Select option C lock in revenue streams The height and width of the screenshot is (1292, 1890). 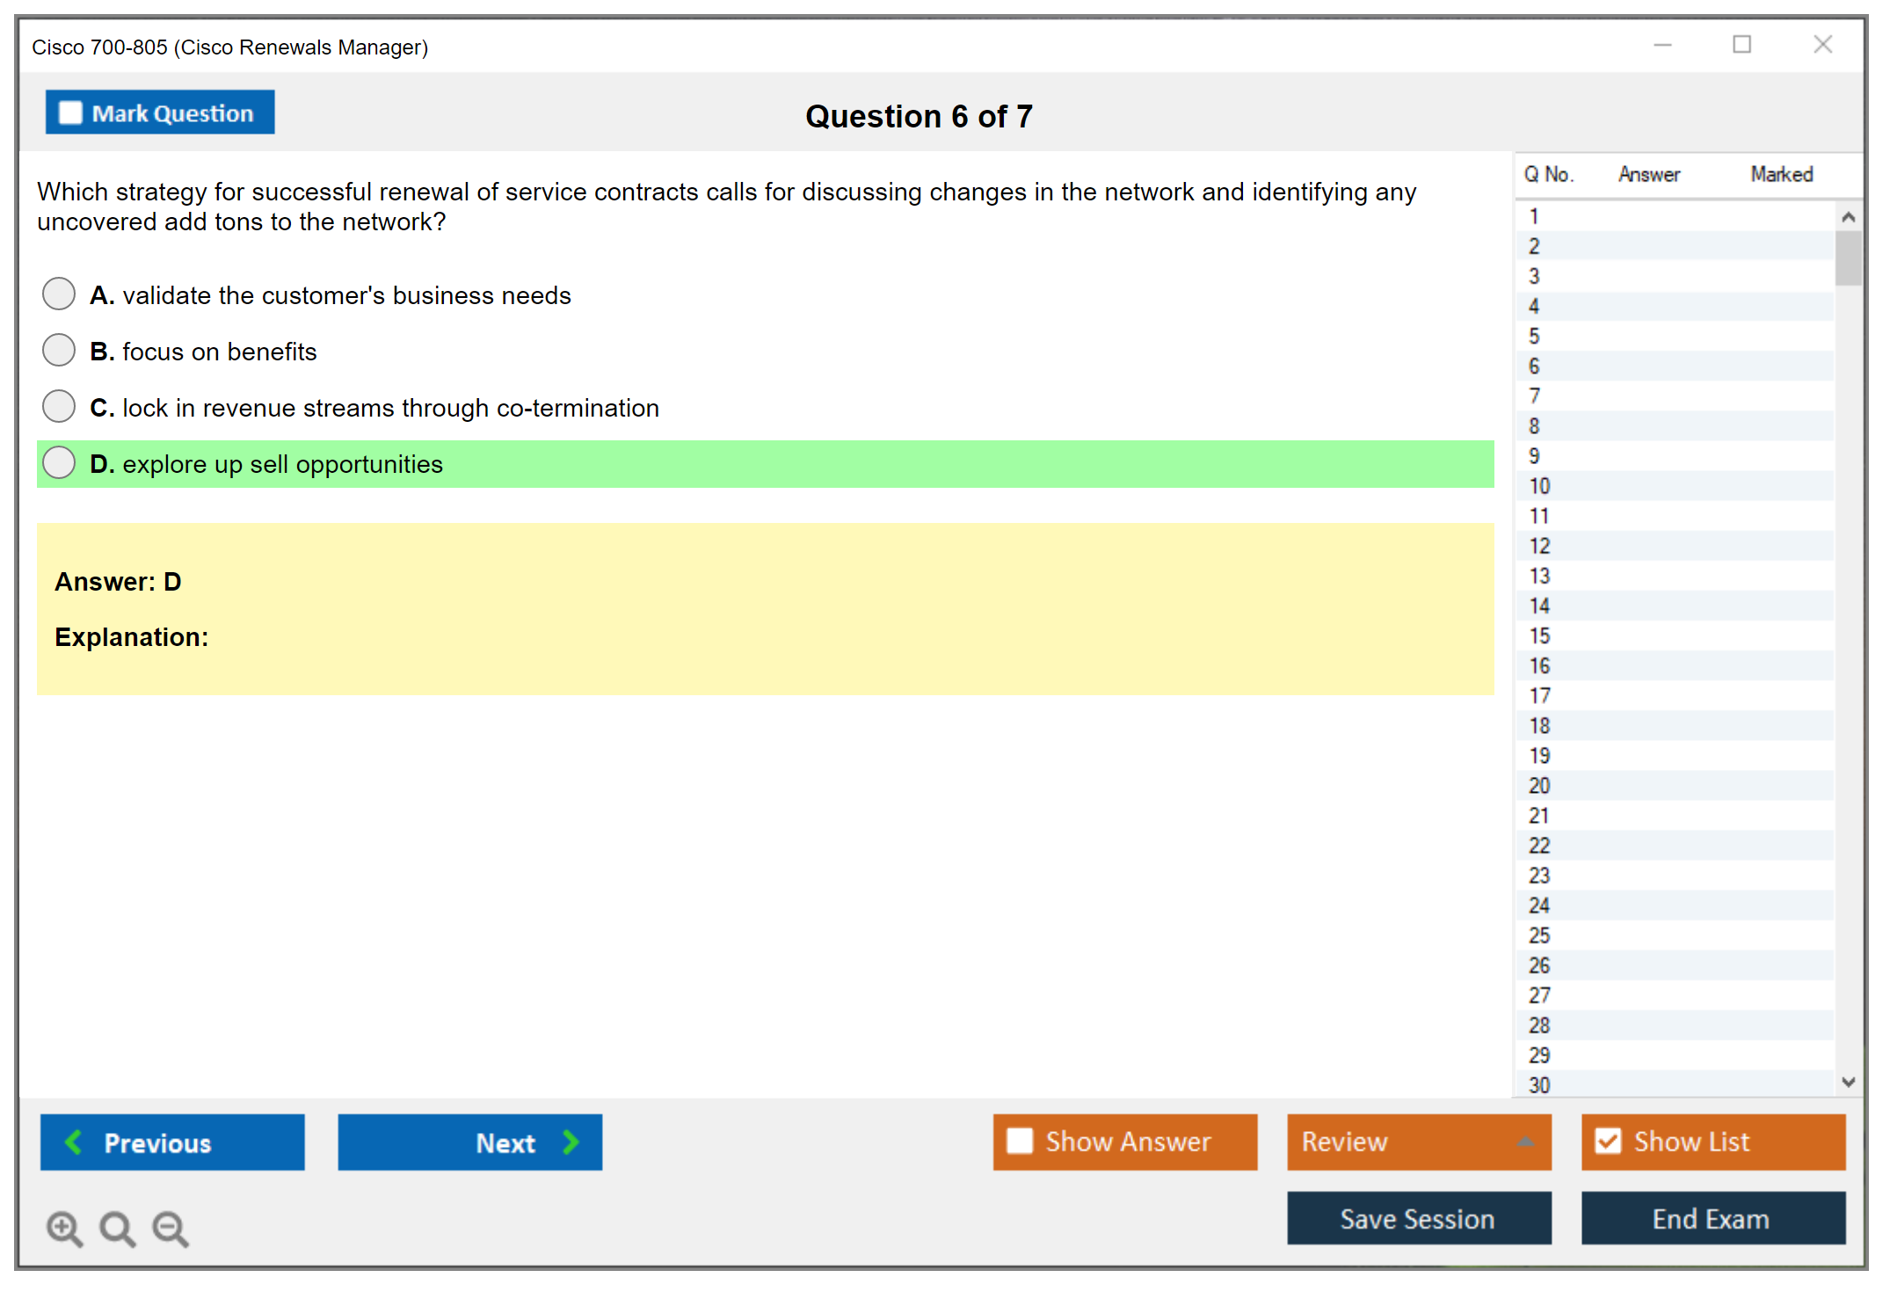coord(59,406)
